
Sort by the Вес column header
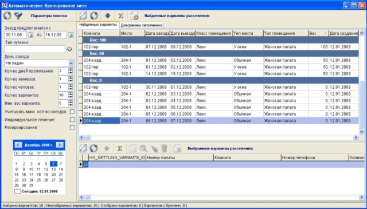pos(318,33)
